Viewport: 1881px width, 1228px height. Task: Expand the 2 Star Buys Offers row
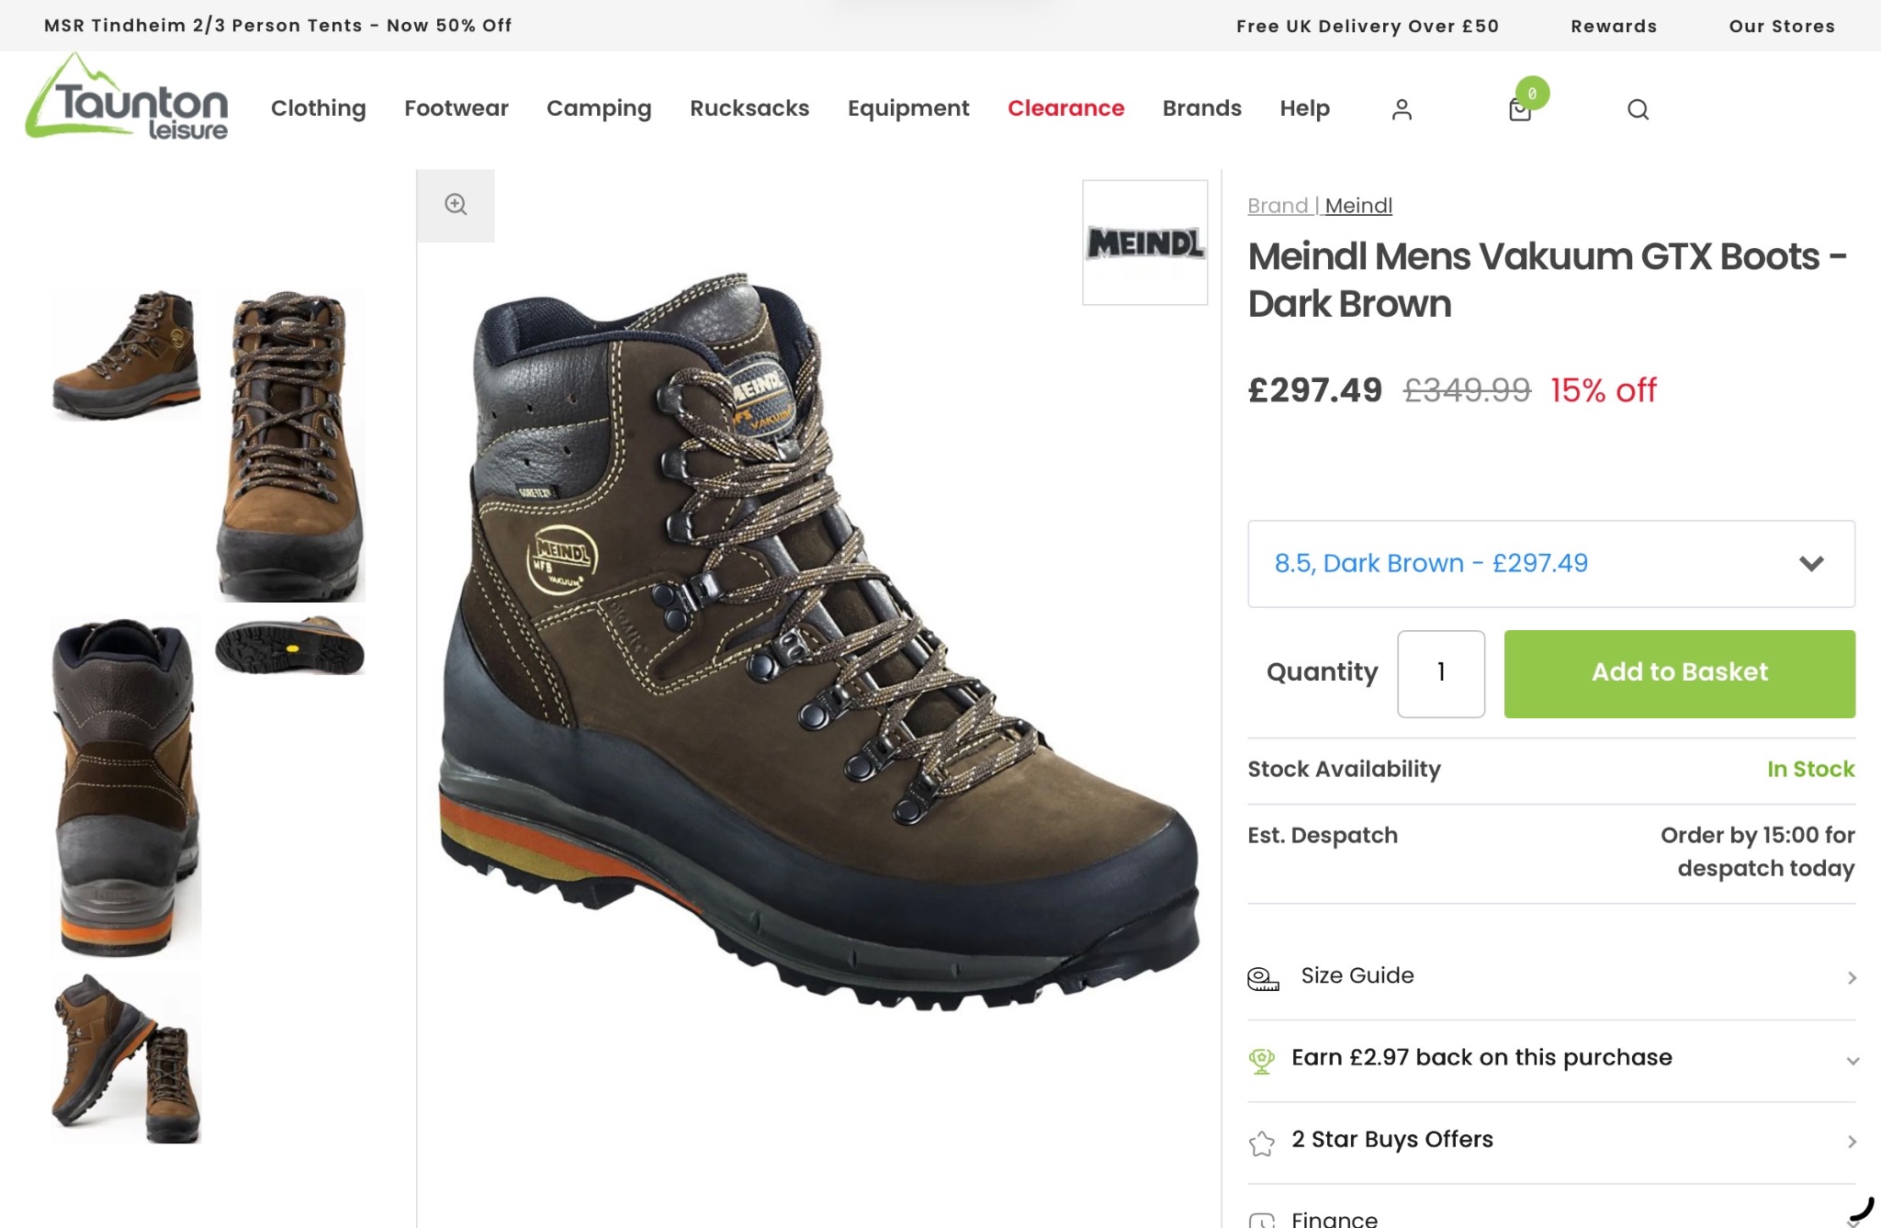pyautogui.click(x=1550, y=1141)
